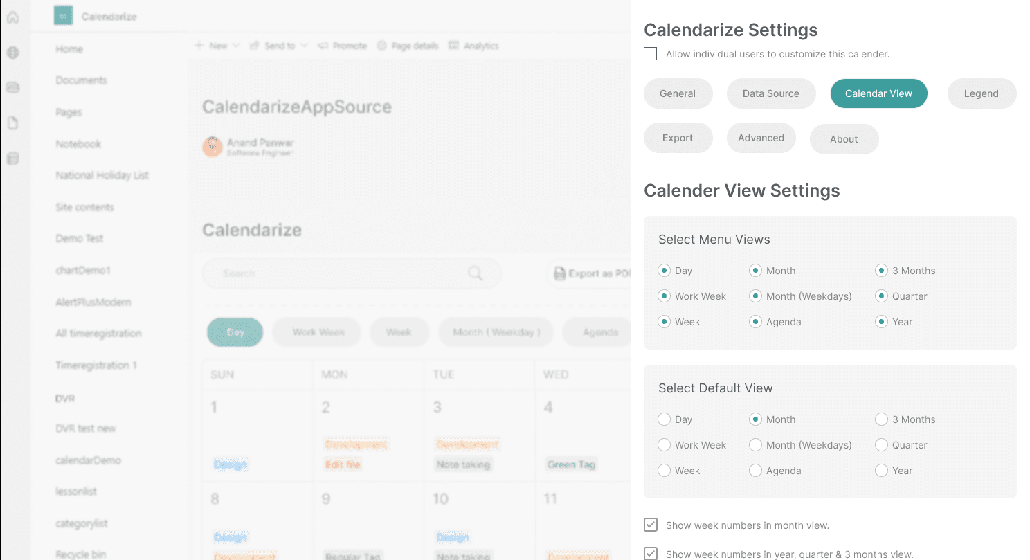
Task: Expand the New dropdown chevron
Action: click(x=236, y=46)
